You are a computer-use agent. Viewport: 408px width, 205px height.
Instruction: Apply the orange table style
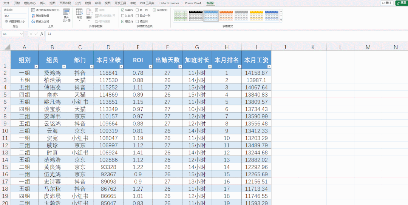(x=226, y=15)
